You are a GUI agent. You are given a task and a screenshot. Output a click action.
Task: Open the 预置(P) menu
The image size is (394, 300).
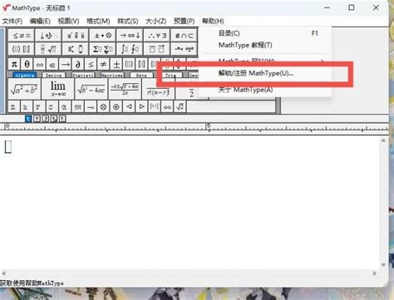click(184, 21)
